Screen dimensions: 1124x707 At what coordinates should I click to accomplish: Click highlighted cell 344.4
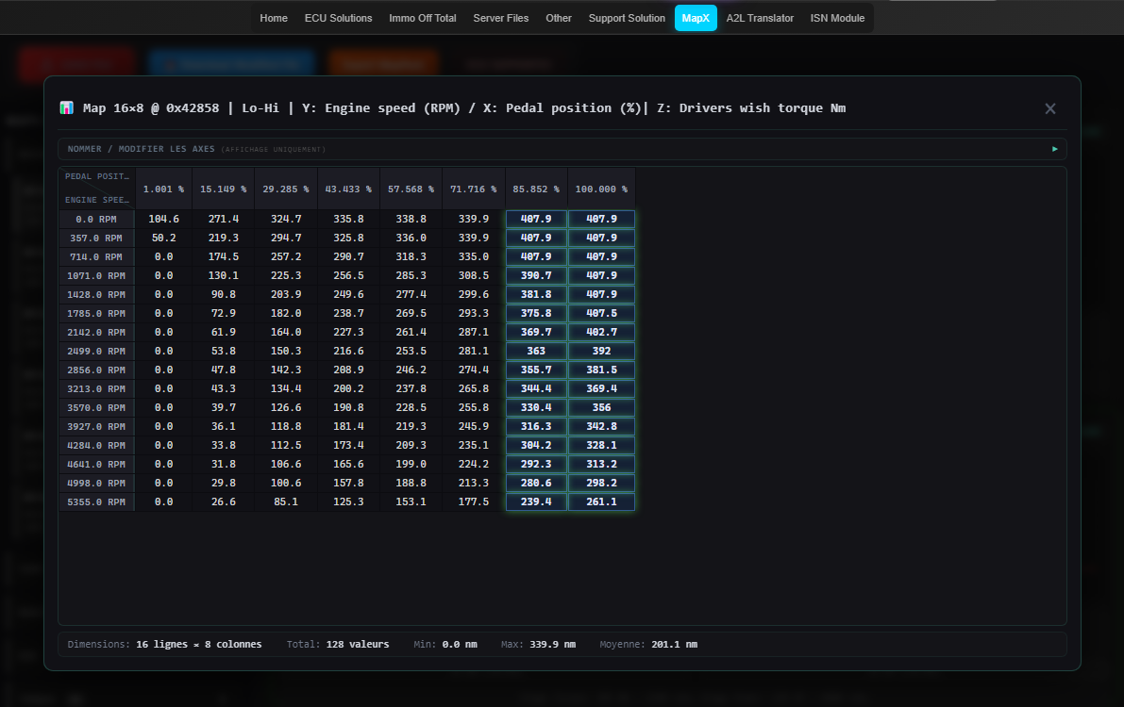(536, 389)
